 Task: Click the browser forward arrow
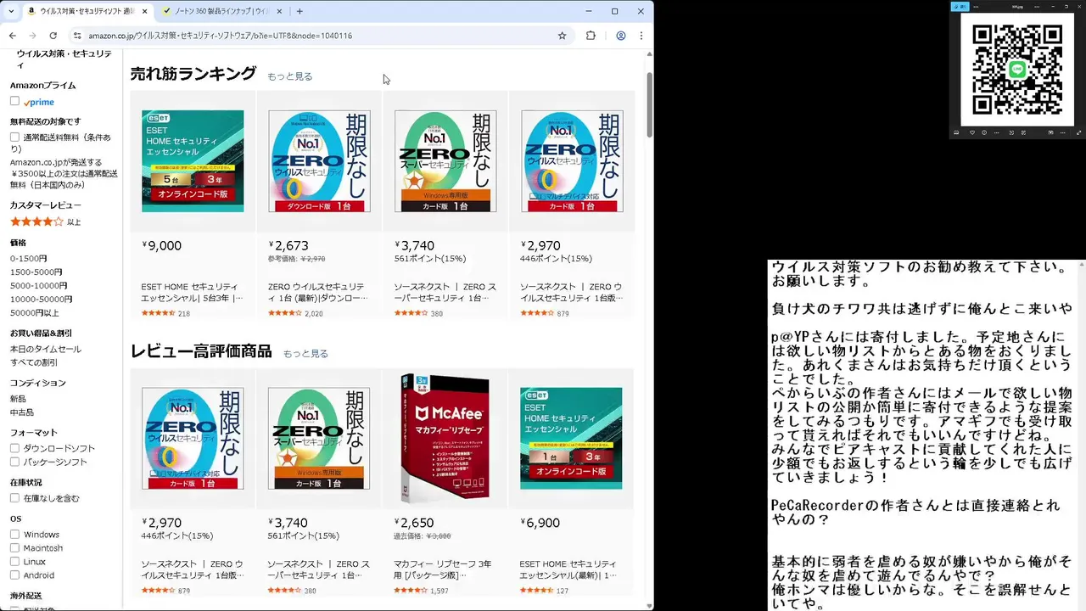tap(32, 36)
